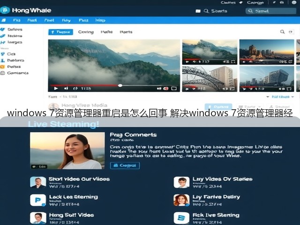The height and width of the screenshot is (225, 300).
Task: Open 'Fast' in the blue navigation bar
Action: [32, 20]
